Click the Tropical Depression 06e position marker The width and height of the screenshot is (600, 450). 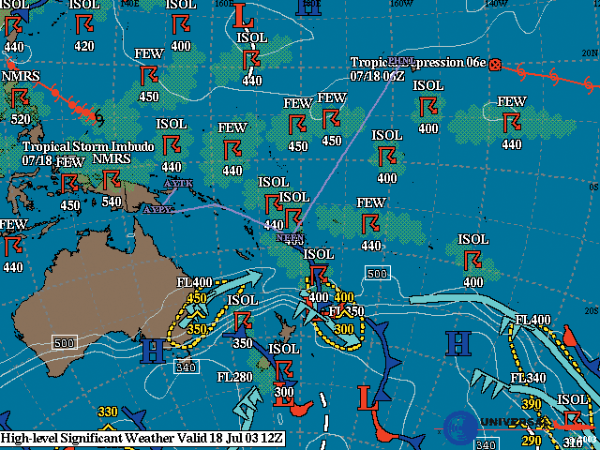point(496,65)
